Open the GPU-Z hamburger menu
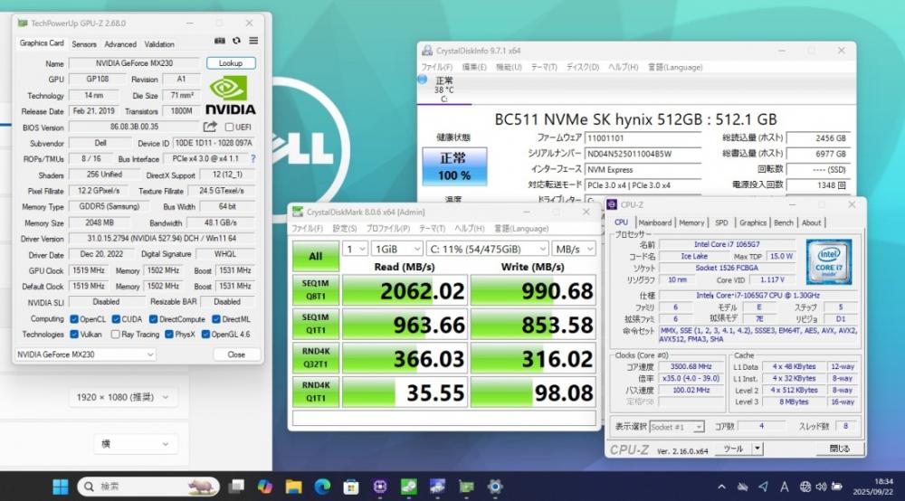 click(x=253, y=41)
